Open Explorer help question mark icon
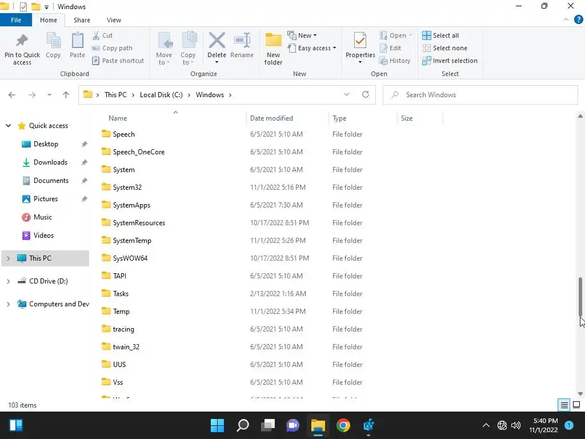The image size is (585, 439). (578, 20)
